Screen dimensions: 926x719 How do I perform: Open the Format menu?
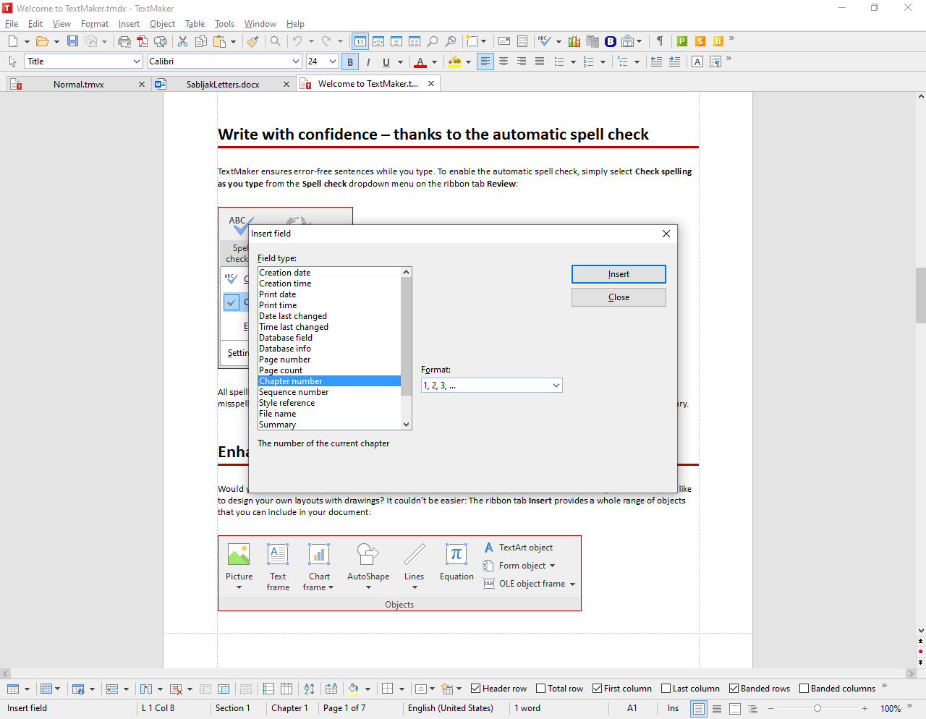pos(95,24)
